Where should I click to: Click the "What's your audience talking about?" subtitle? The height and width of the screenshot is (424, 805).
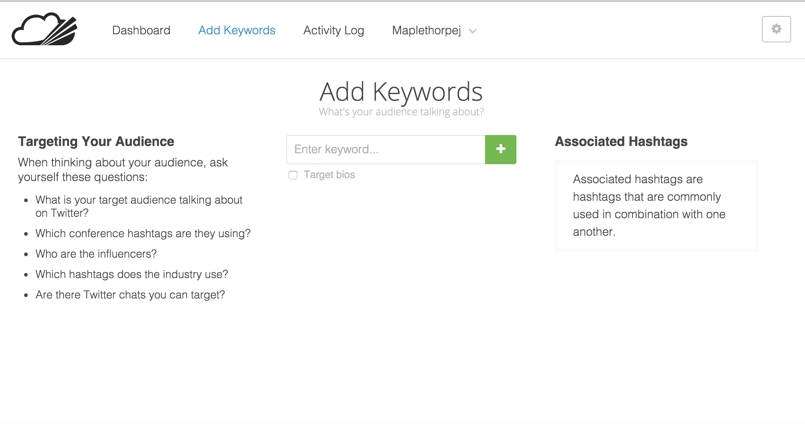pos(401,112)
